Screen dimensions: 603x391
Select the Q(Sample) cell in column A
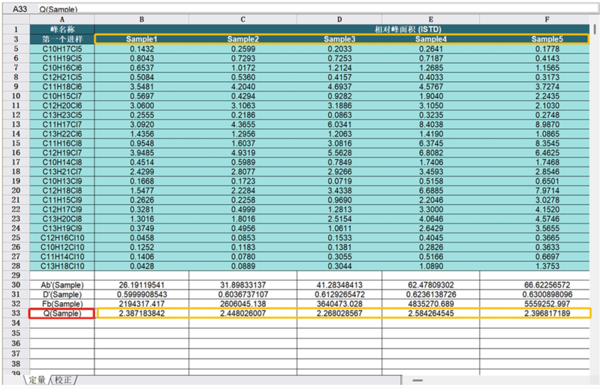(x=62, y=313)
